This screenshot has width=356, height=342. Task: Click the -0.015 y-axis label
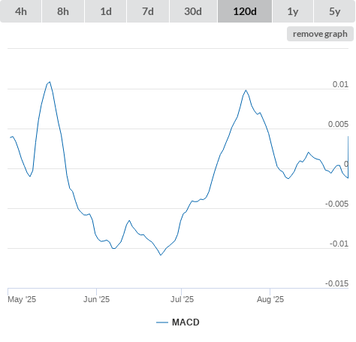[x=336, y=283]
